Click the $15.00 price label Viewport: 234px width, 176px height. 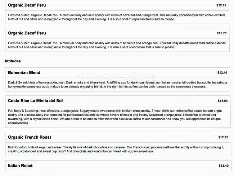pos(222,101)
